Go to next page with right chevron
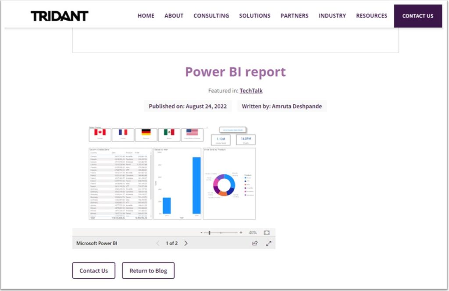The image size is (449, 291). point(186,243)
